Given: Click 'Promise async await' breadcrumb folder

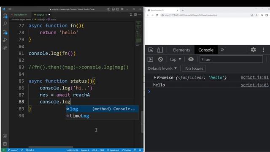Looking at the screenshot, I should pyautogui.click(x=22, y=19).
